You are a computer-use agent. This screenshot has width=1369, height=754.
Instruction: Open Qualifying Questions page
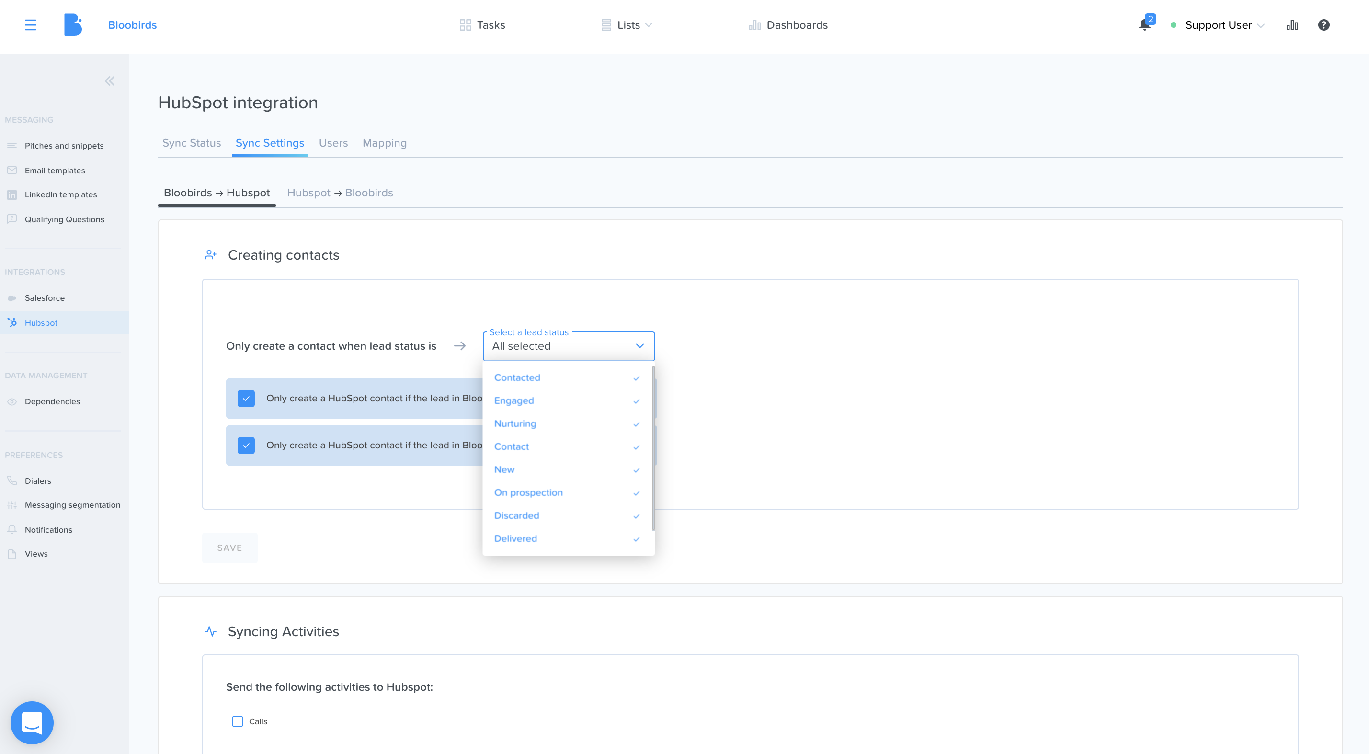coord(64,219)
